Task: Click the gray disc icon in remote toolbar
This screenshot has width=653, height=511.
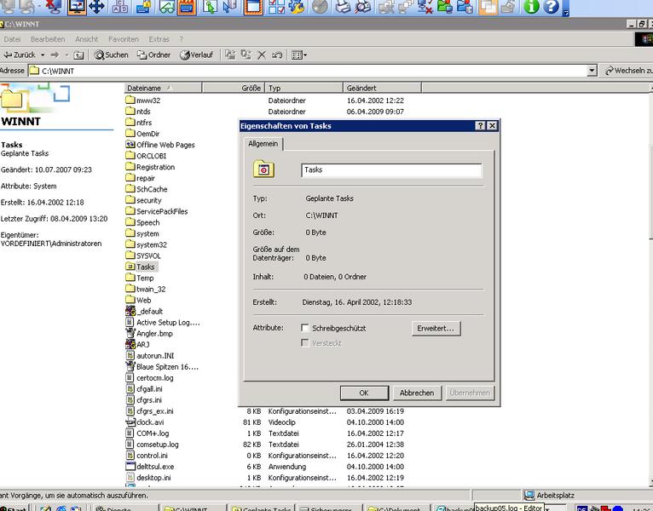Action: click(320, 7)
